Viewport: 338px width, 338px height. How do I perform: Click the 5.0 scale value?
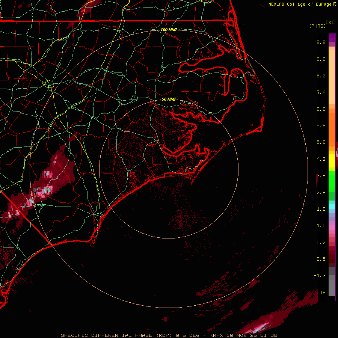pos(321,142)
